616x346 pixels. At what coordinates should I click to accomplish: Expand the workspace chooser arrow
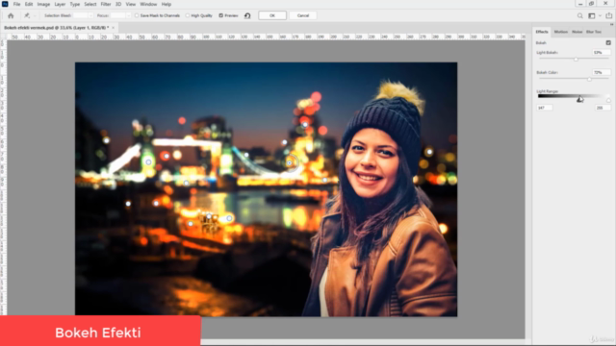coord(600,15)
